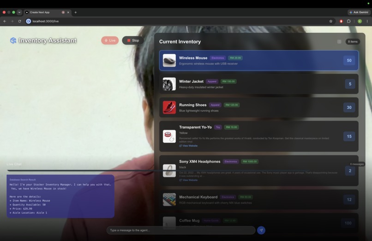The image size is (372, 241).
Task: Click RM 29.99 price badge
Action: (x=235, y=58)
